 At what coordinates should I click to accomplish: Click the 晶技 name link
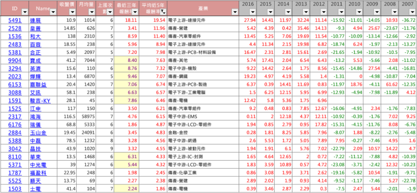36,149
